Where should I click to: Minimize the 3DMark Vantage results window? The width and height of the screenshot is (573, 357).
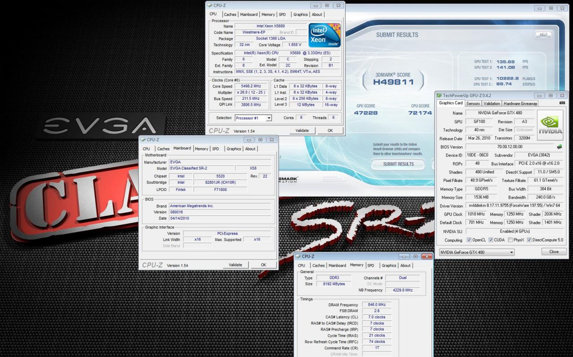pyautogui.click(x=540, y=8)
